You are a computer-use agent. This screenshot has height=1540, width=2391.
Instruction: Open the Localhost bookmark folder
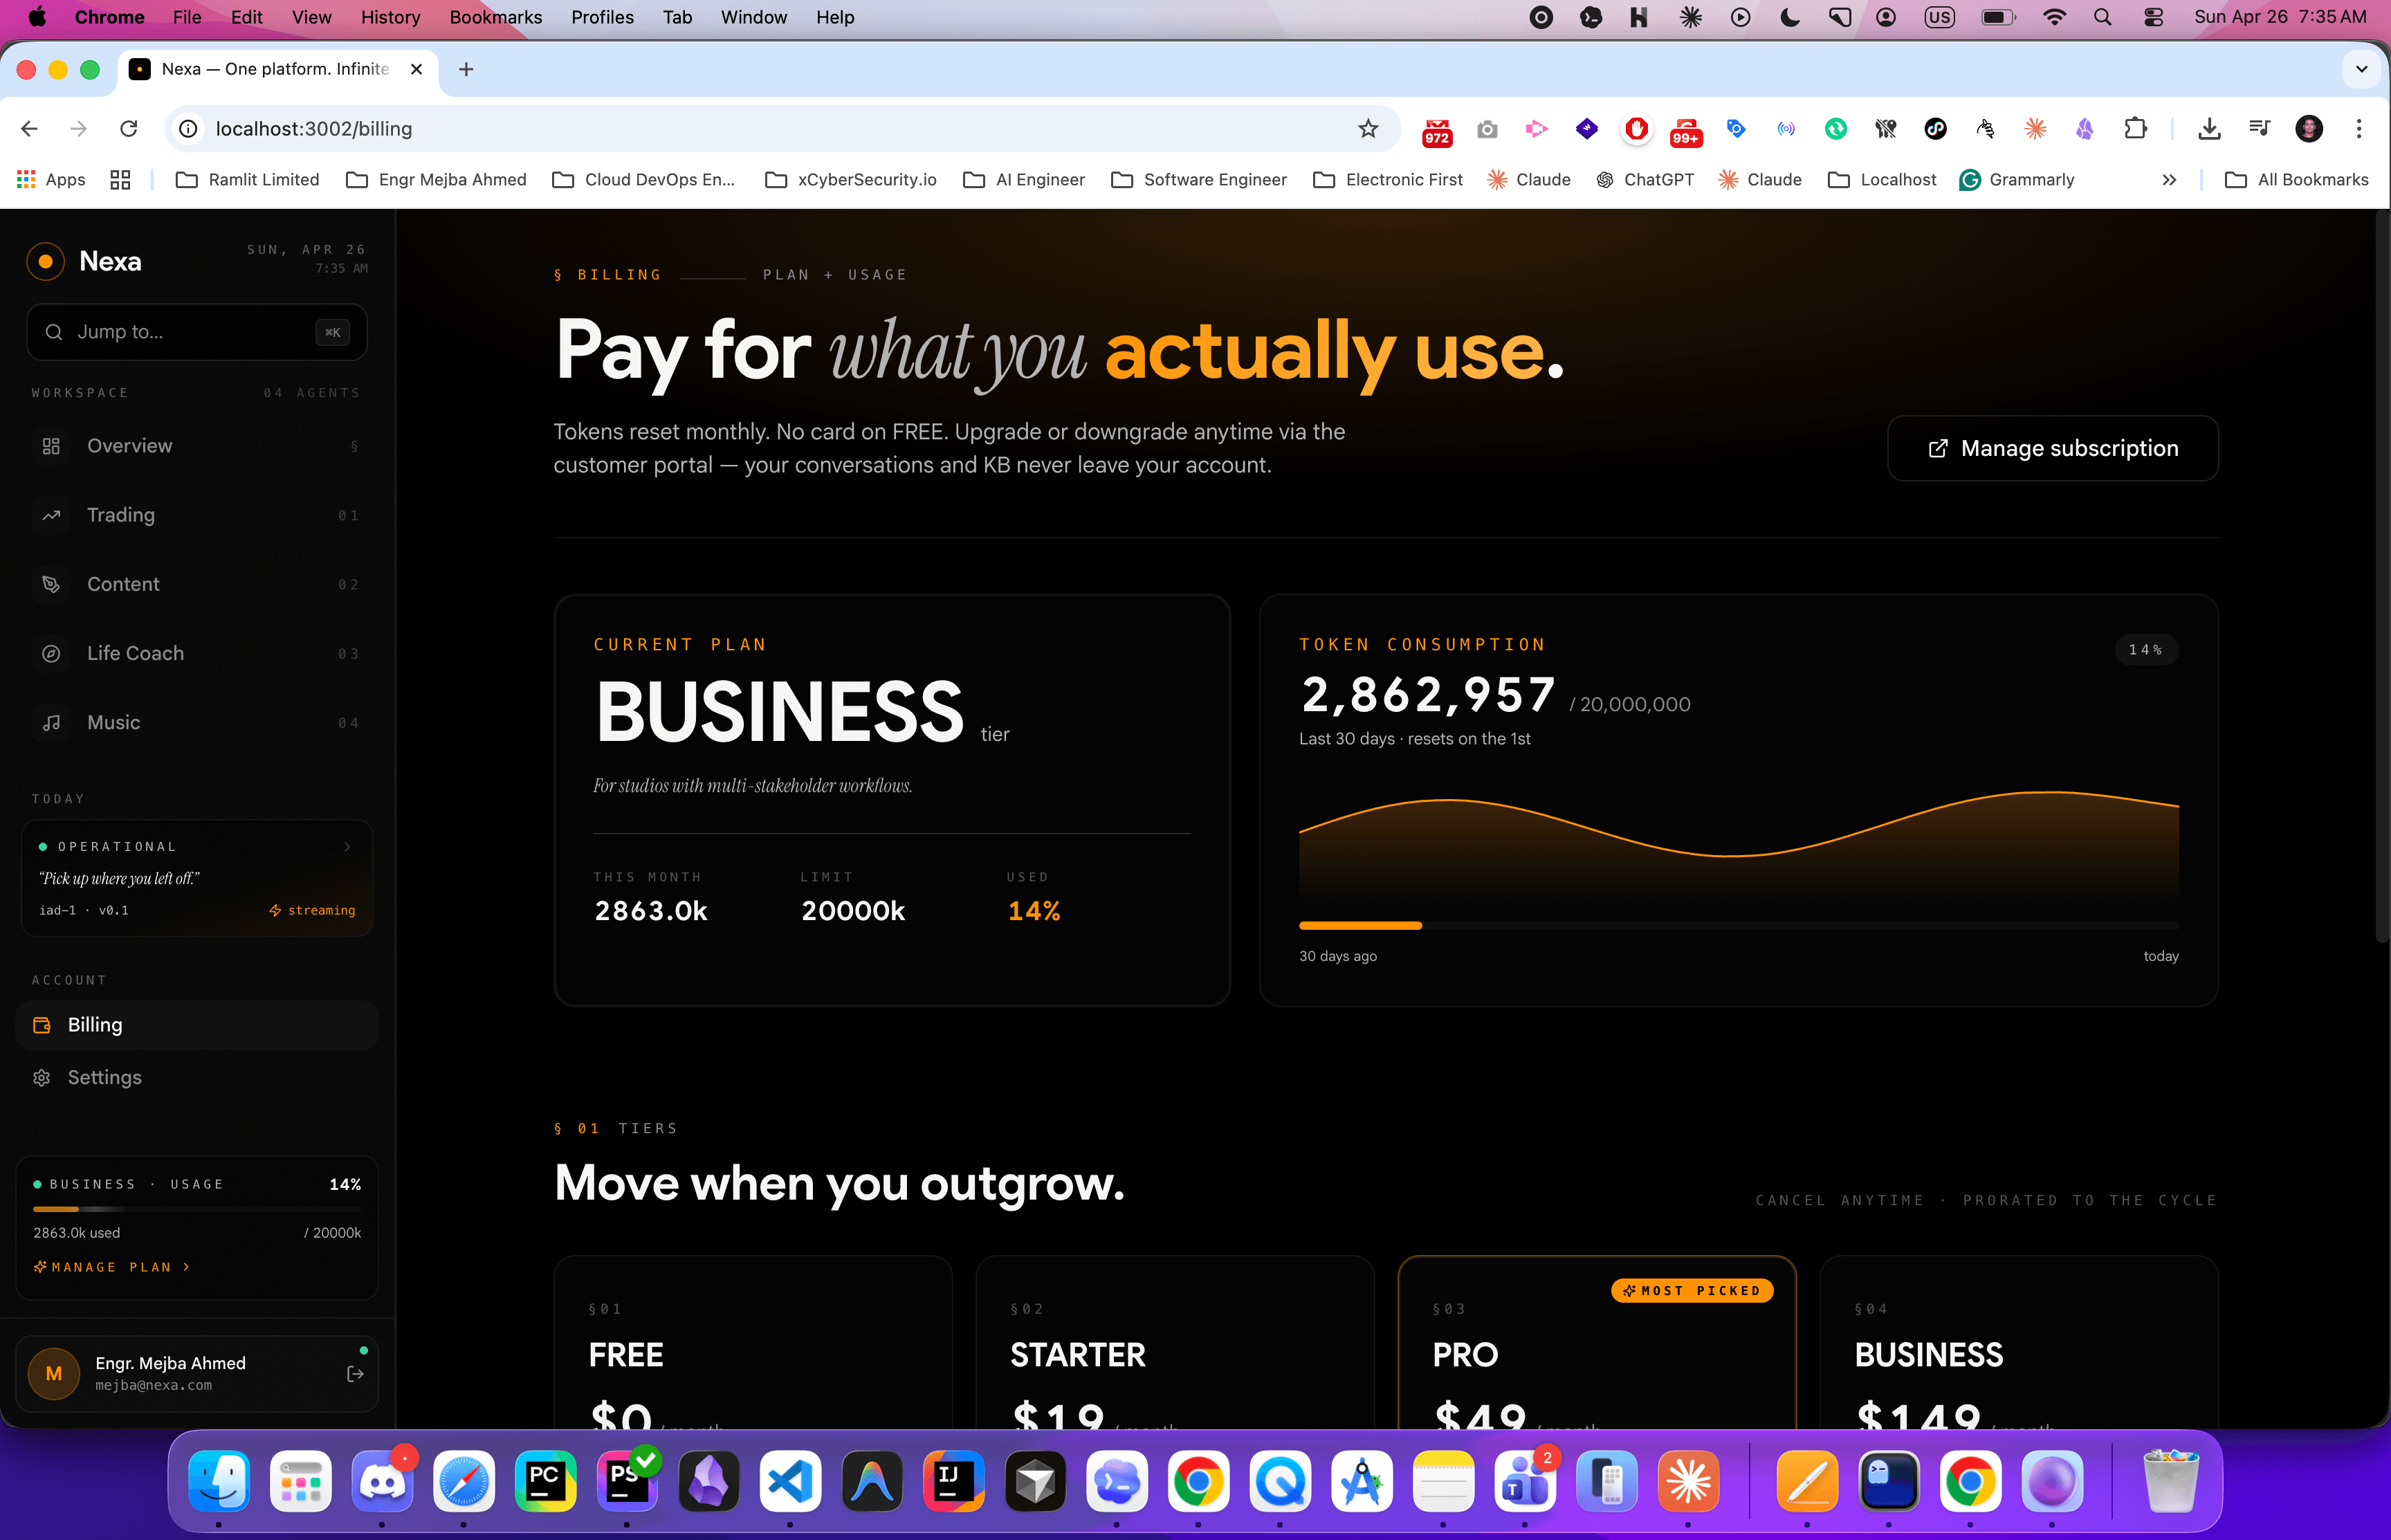point(1882,180)
